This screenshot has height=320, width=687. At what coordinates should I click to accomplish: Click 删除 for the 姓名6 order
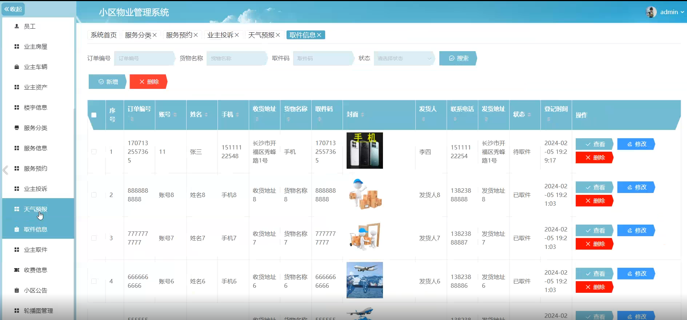[x=595, y=287]
